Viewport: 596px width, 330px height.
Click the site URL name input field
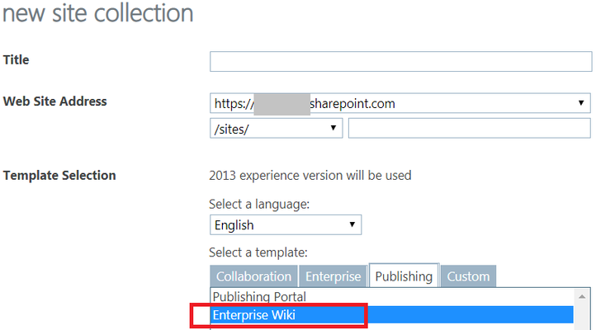click(470, 129)
